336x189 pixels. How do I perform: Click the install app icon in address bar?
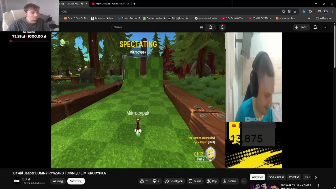pos(284,12)
